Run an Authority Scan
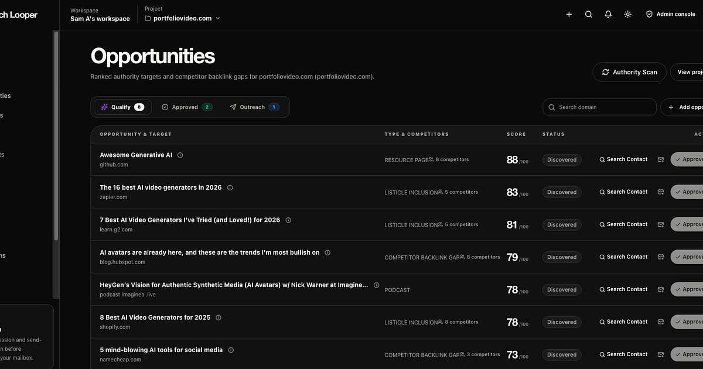Screen dimensions: 703x369 [x=629, y=72]
